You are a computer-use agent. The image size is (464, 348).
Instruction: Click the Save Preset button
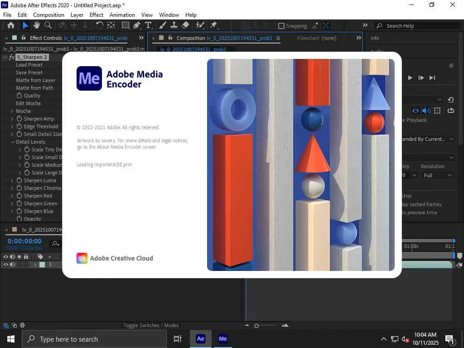click(29, 72)
